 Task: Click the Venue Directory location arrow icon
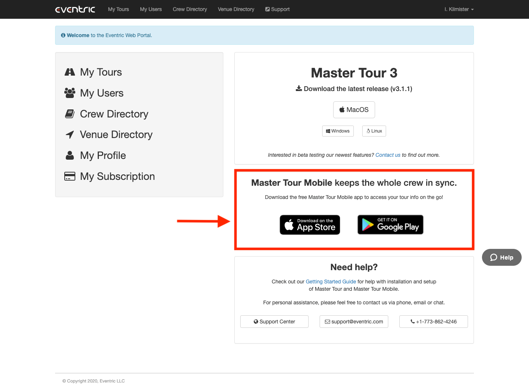(70, 134)
